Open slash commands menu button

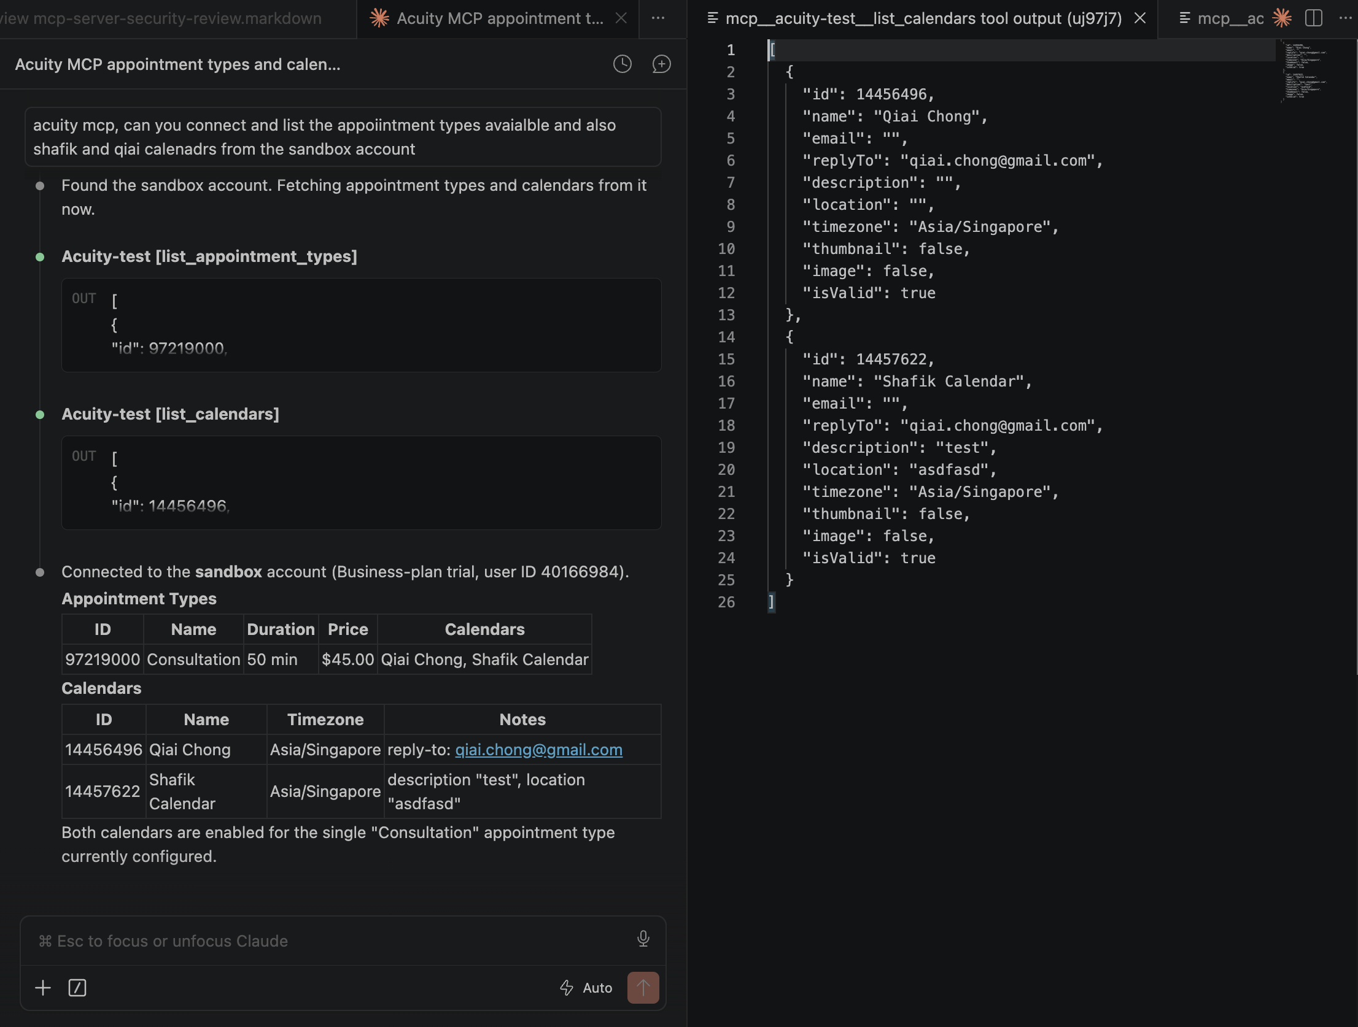[77, 988]
